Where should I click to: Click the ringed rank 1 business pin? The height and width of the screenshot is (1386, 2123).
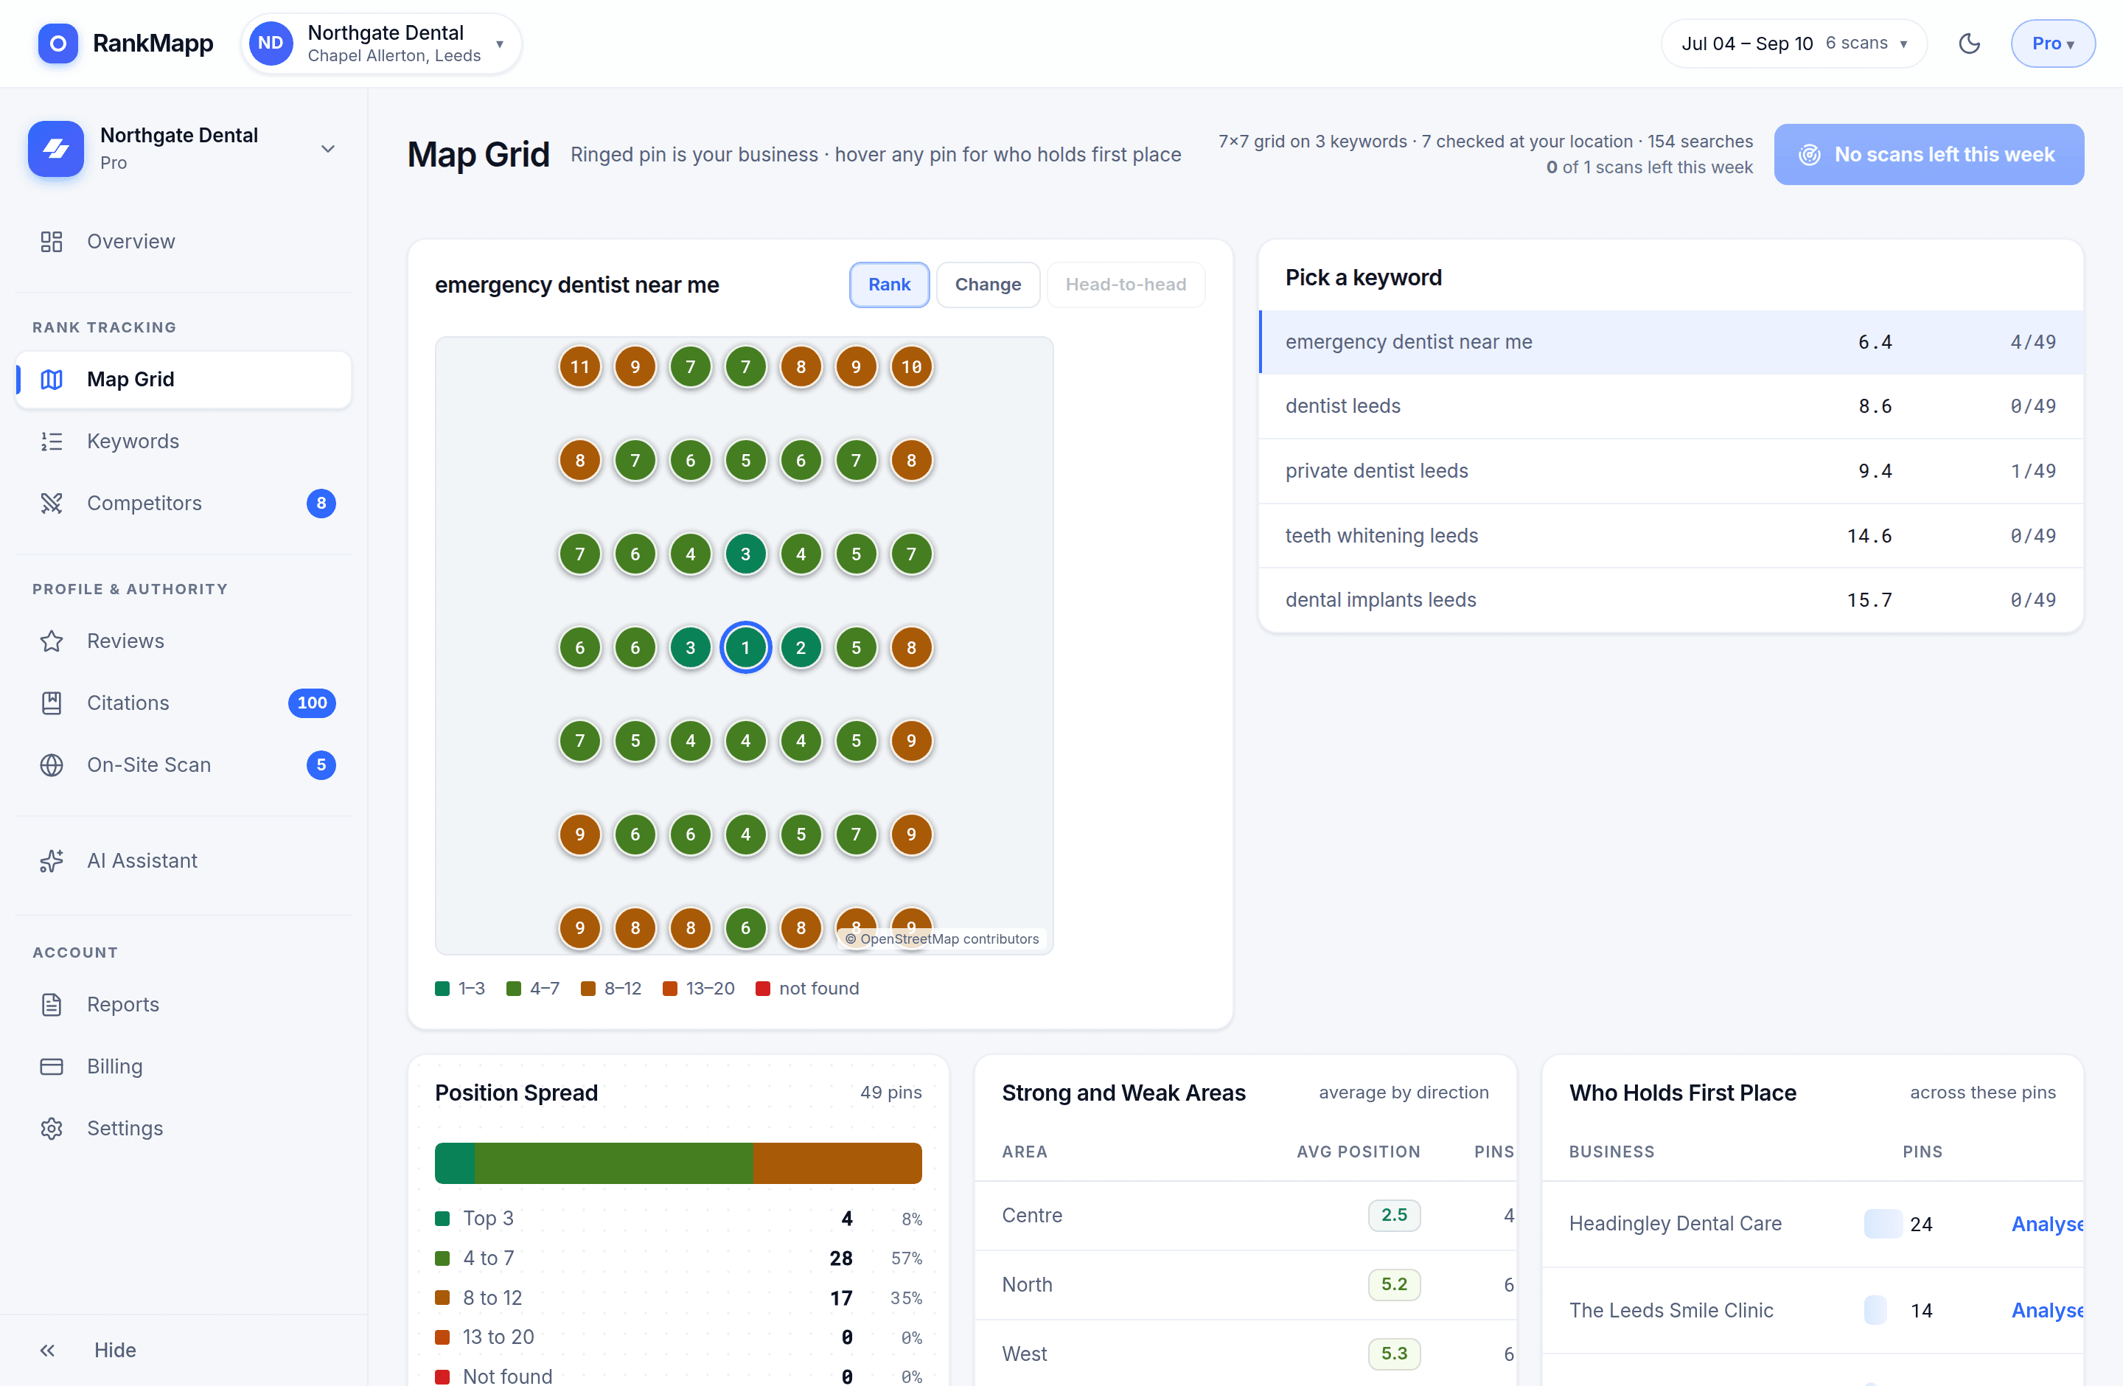pyautogui.click(x=746, y=647)
